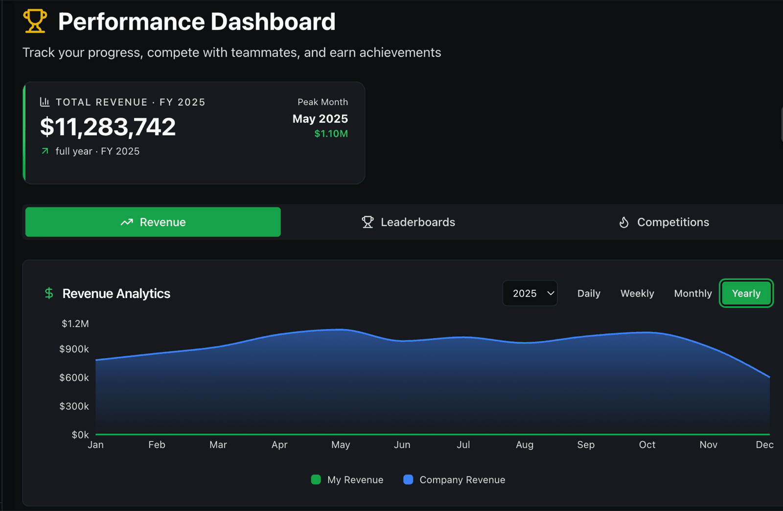Image resolution: width=783 pixels, height=511 pixels.
Task: Open the Competitions tab
Action: pyautogui.click(x=664, y=222)
